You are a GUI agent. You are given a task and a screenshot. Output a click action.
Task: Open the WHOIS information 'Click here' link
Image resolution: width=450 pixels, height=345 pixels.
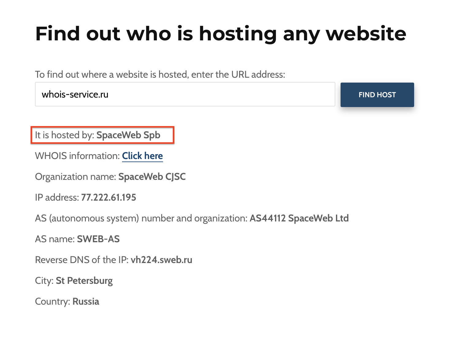(x=142, y=156)
